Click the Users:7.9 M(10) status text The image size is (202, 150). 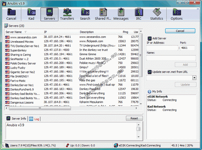click(x=20, y=146)
